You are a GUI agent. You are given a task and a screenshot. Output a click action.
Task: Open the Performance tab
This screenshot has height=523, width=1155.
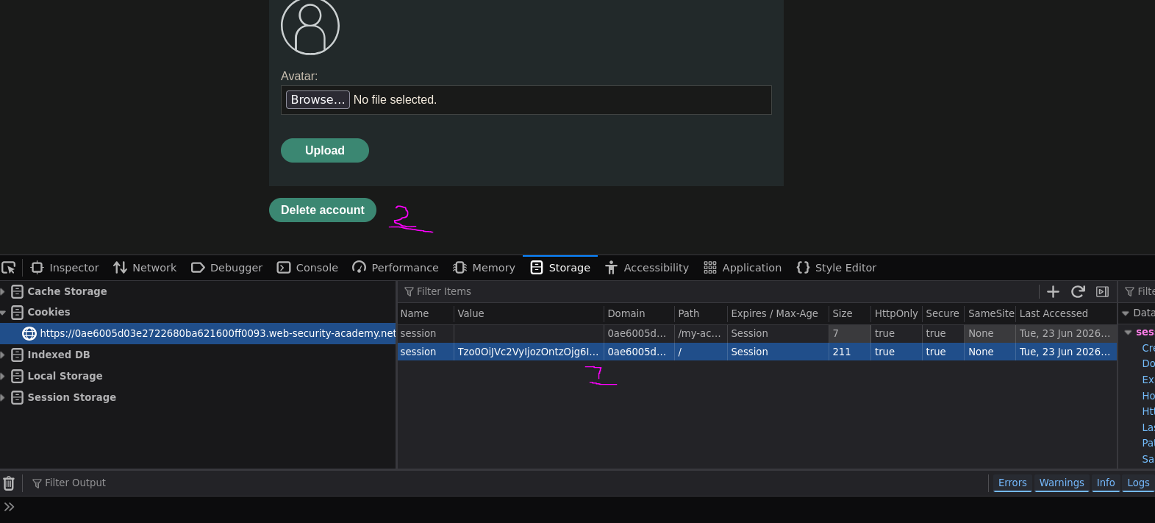coord(396,268)
